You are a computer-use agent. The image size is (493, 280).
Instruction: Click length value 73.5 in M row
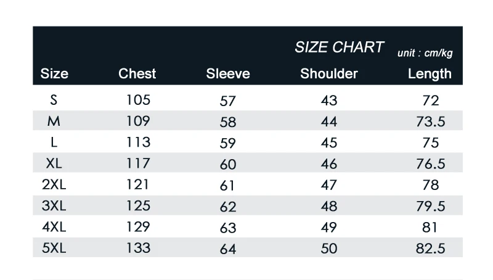[x=430, y=121]
